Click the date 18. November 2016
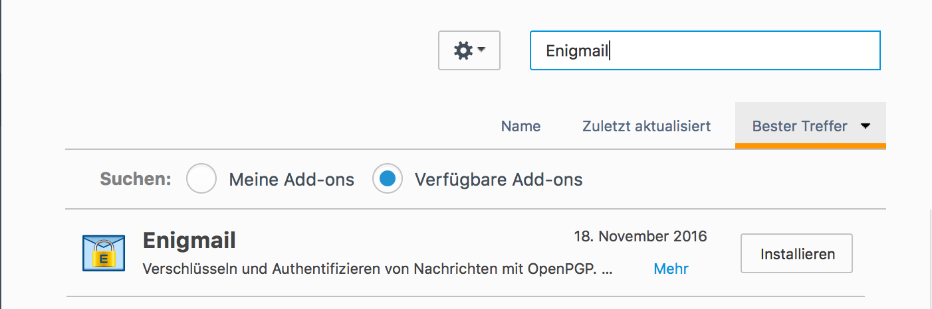Image resolution: width=932 pixels, height=309 pixels. 640,236
